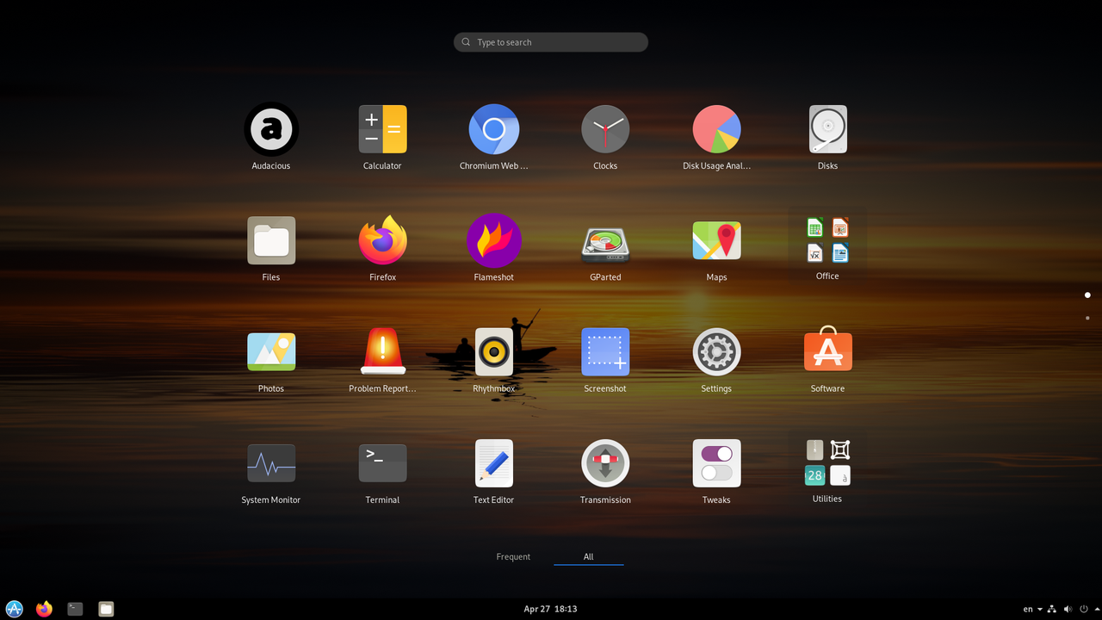Open the Tweaks app
1102x620 pixels.
(716, 463)
